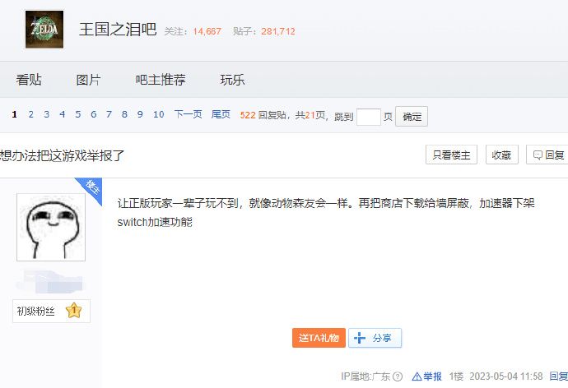Open the Zelda forum logo thumbnail
The image size is (568, 388).
point(44,30)
